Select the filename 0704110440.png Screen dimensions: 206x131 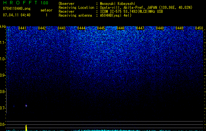[17, 9]
